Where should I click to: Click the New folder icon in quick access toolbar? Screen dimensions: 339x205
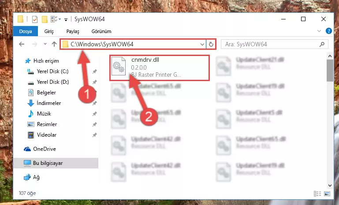pyautogui.click(x=45, y=19)
